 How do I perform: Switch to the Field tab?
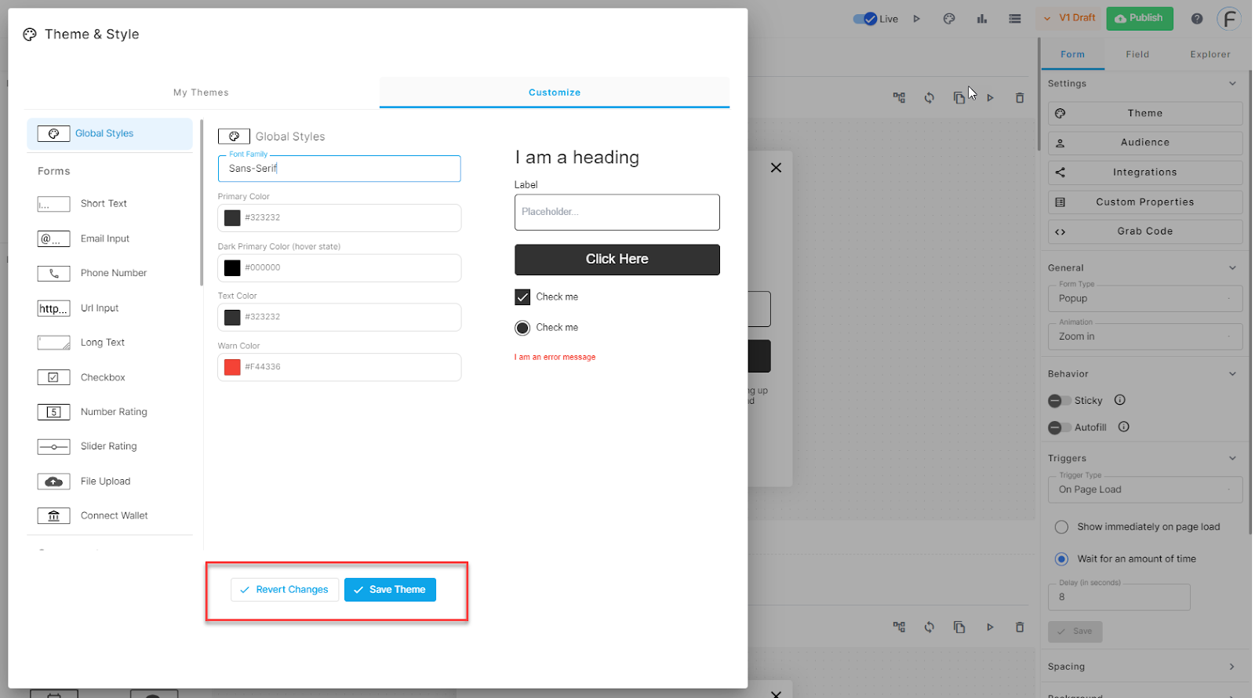tap(1137, 54)
